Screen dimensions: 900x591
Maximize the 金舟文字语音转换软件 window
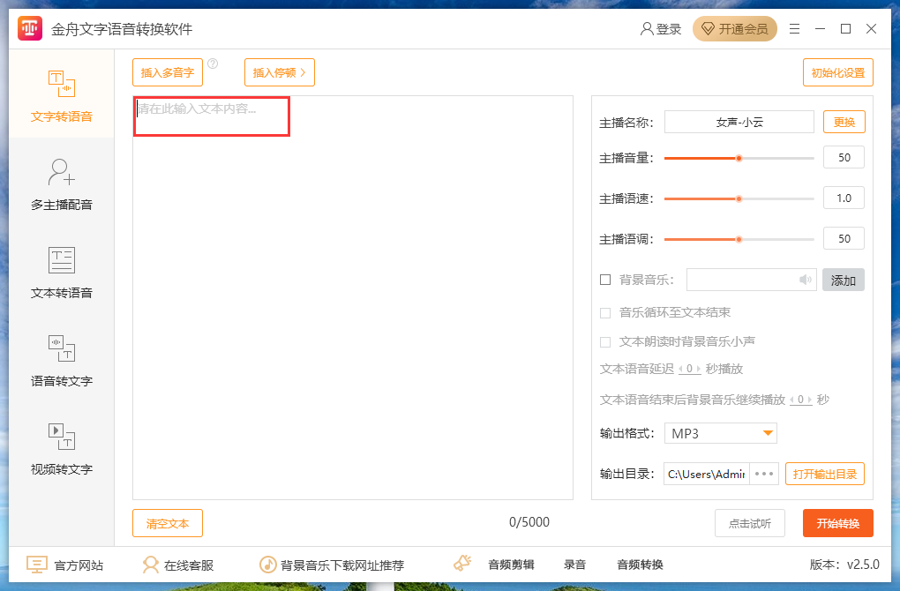pos(845,29)
